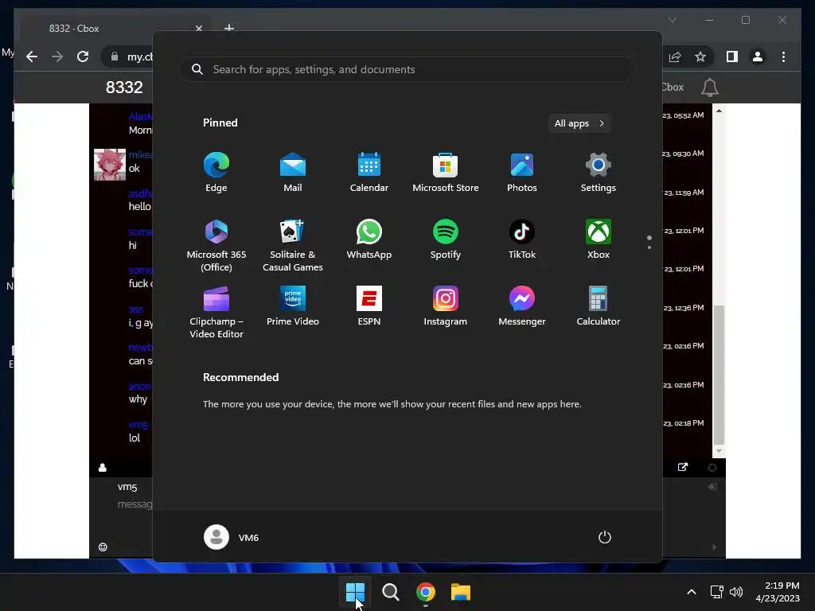This screenshot has width=815, height=611.
Task: Open Chrome three-dot menu
Action: tap(783, 56)
